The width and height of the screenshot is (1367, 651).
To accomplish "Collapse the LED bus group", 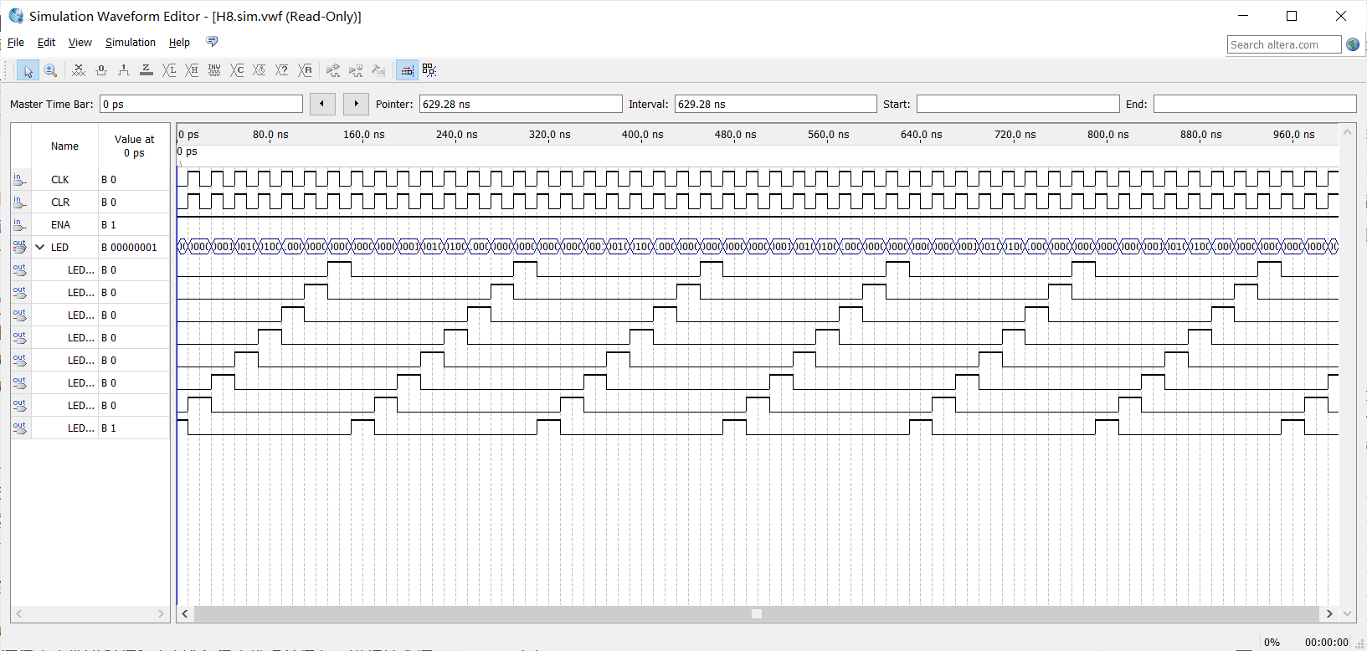I will pos(39,247).
